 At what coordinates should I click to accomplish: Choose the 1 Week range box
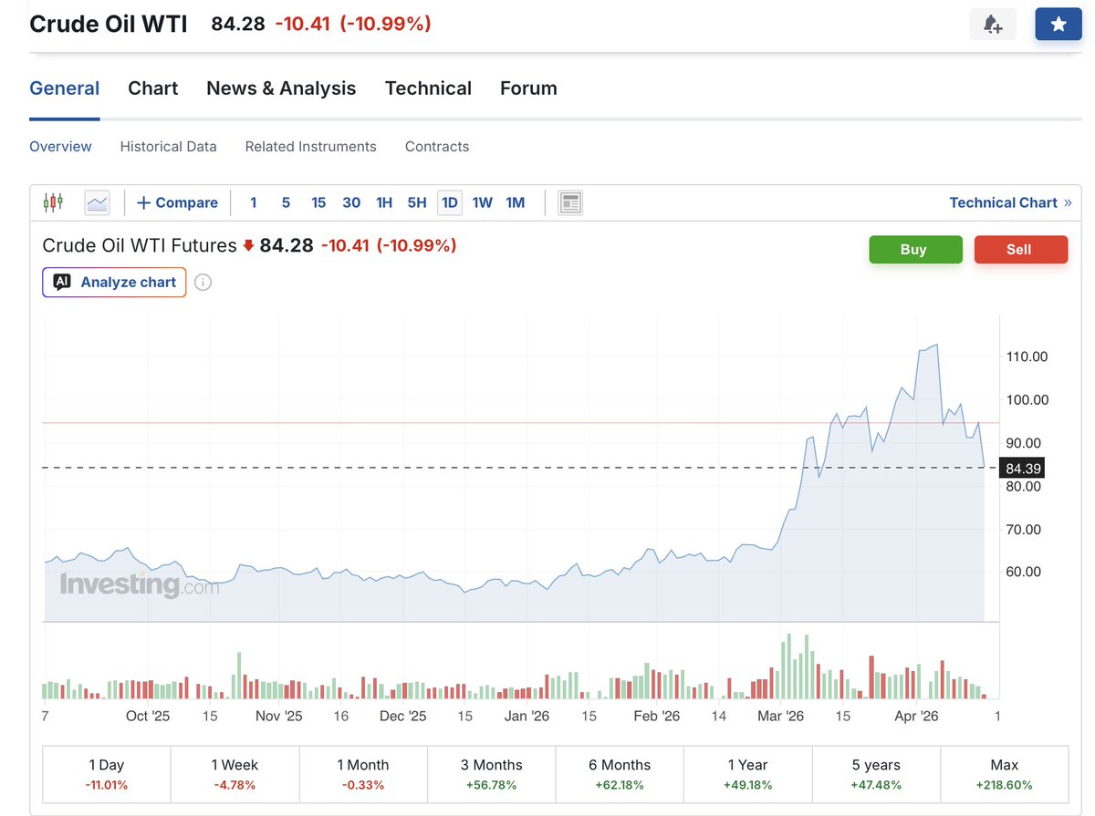tap(235, 774)
